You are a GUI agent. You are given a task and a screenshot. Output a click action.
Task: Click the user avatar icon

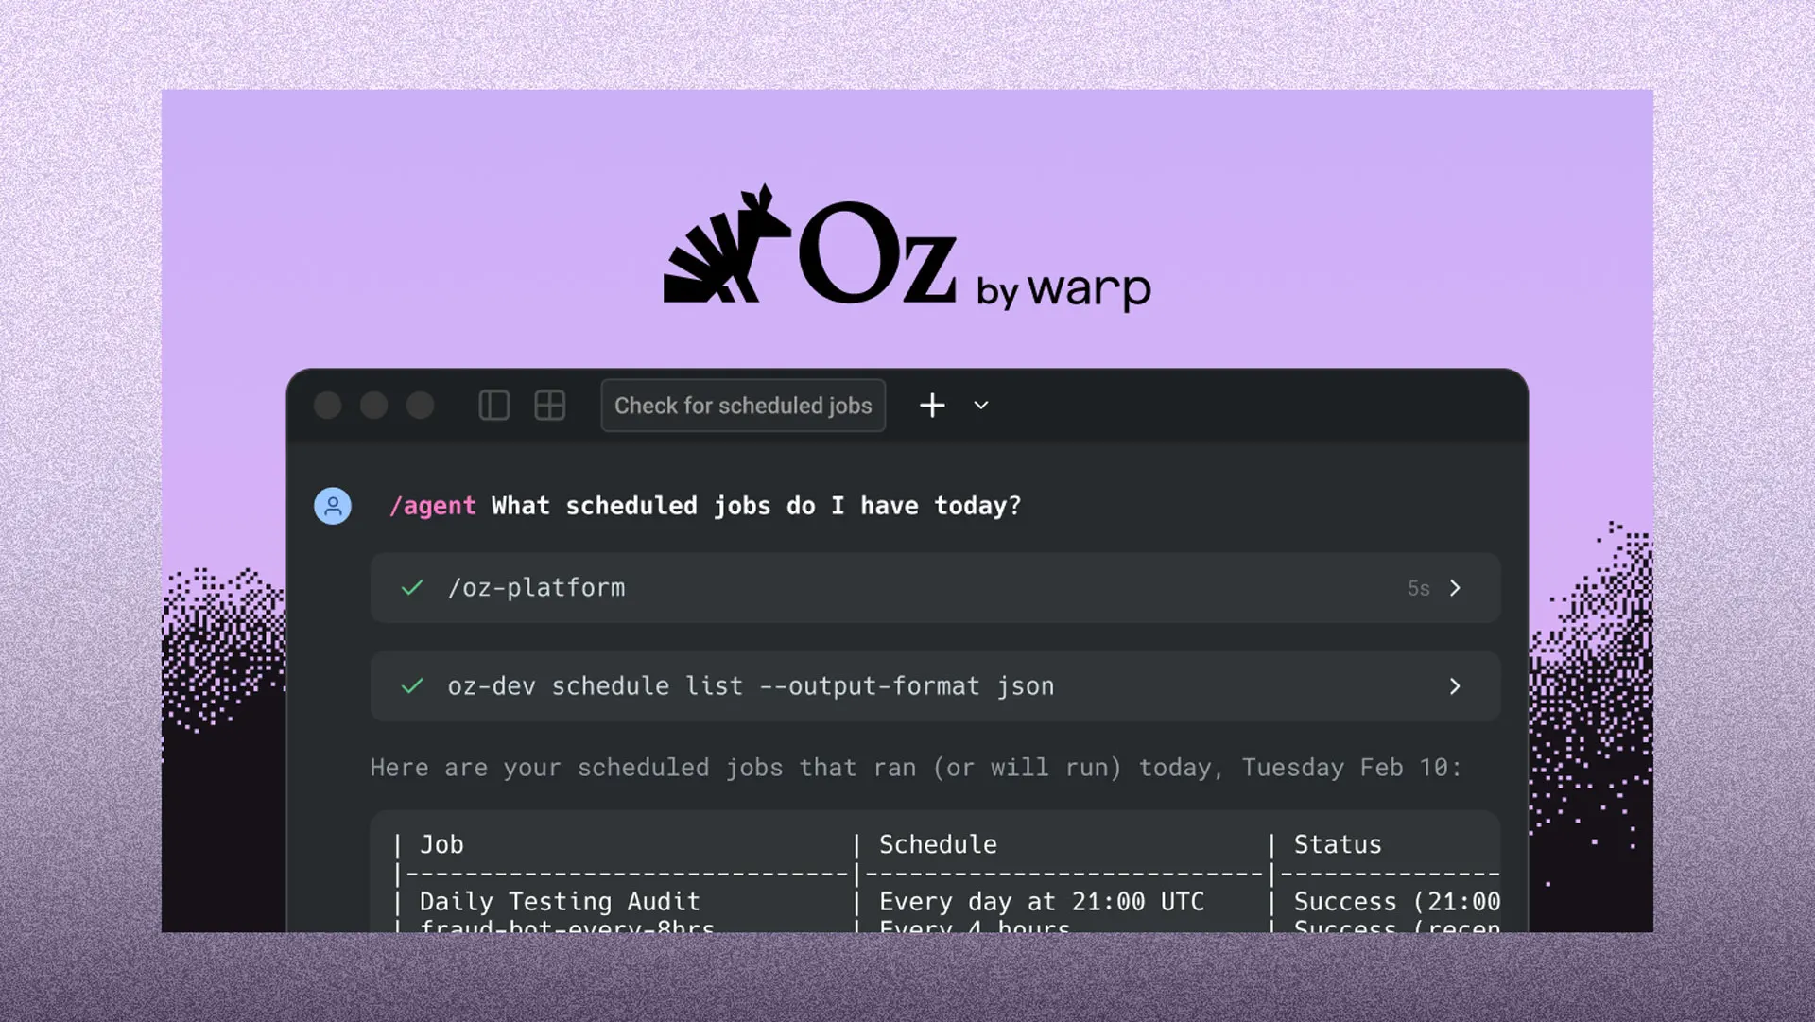(333, 506)
